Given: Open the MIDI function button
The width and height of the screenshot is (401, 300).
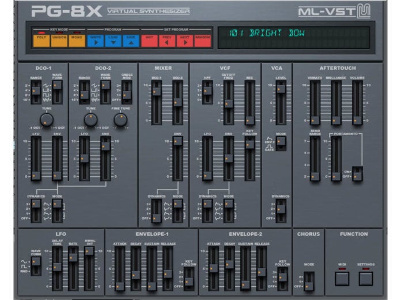Looking at the screenshot, I should 343,278.
